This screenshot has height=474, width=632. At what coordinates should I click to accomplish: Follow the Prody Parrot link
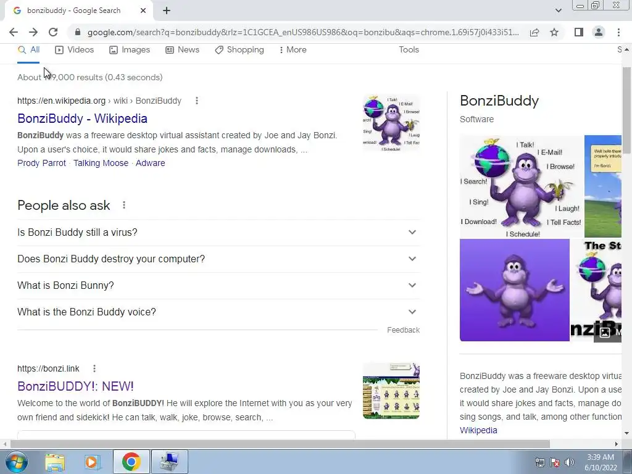coord(41,163)
